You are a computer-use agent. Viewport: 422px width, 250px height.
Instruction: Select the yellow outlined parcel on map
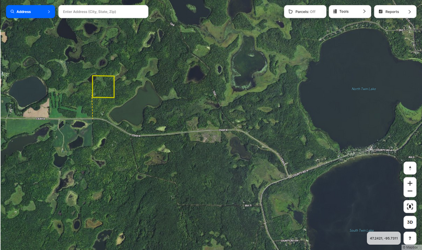(103, 87)
